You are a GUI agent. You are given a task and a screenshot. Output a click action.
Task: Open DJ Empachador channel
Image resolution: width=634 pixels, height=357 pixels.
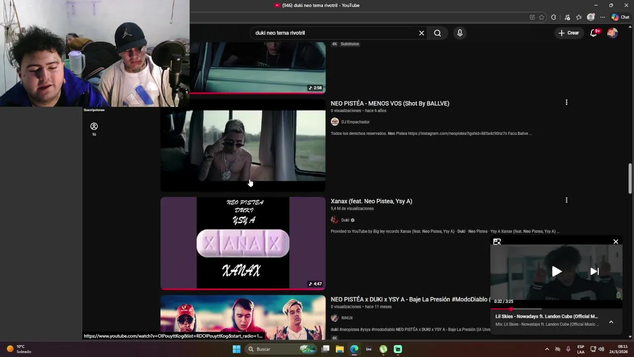tap(355, 122)
